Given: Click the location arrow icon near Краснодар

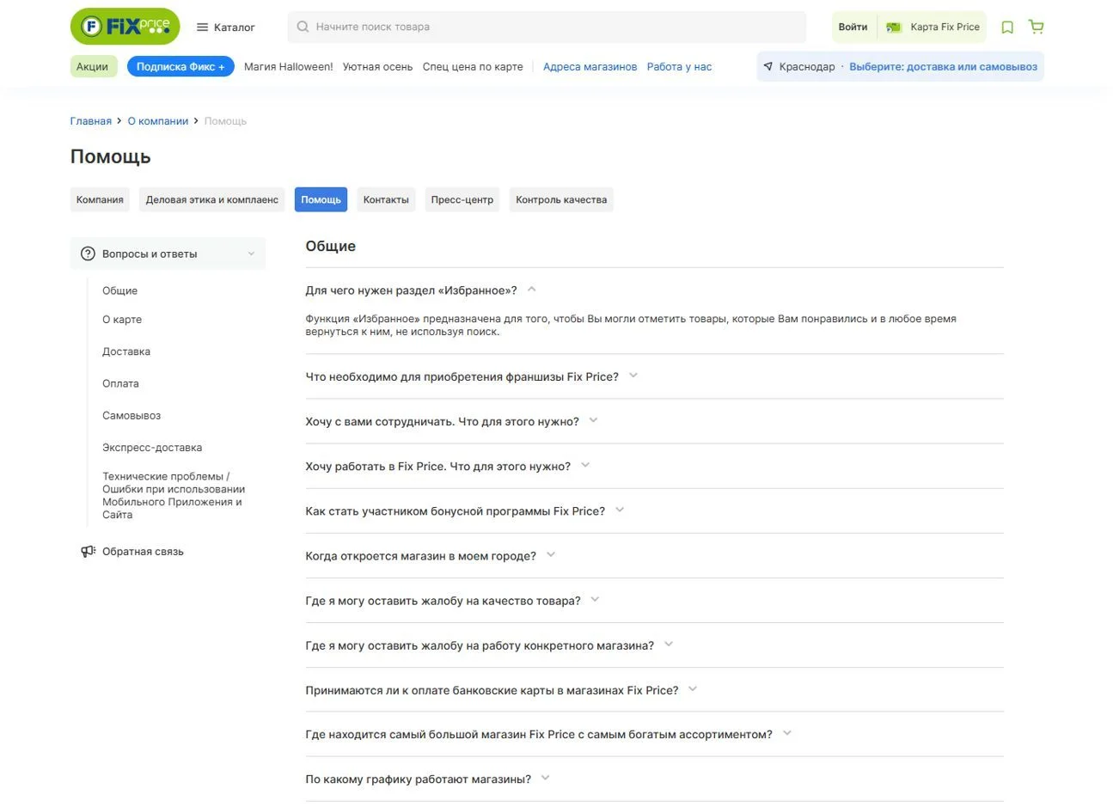Looking at the screenshot, I should (x=768, y=66).
